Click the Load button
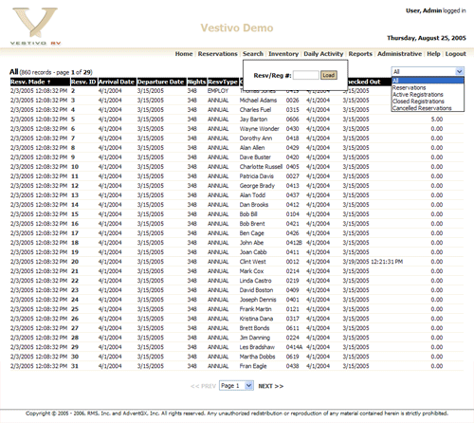 click(329, 75)
